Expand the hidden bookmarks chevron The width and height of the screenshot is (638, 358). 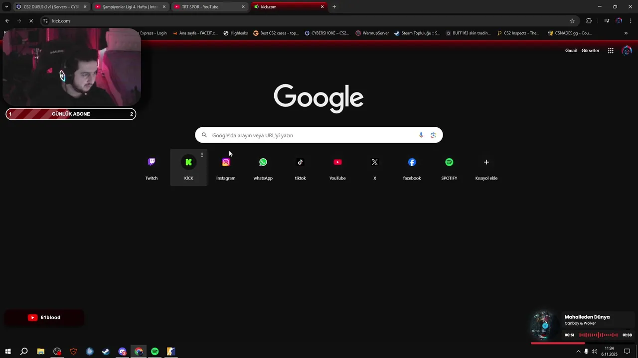pos(626,33)
